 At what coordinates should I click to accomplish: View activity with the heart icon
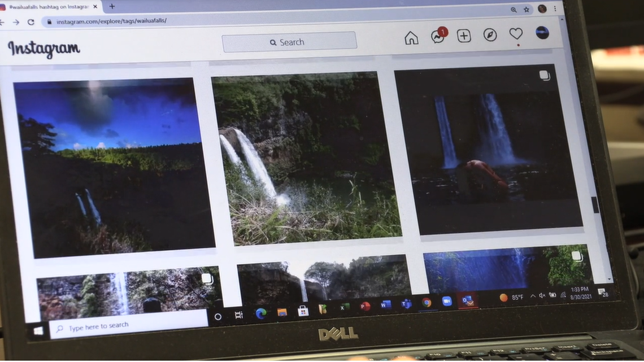515,34
